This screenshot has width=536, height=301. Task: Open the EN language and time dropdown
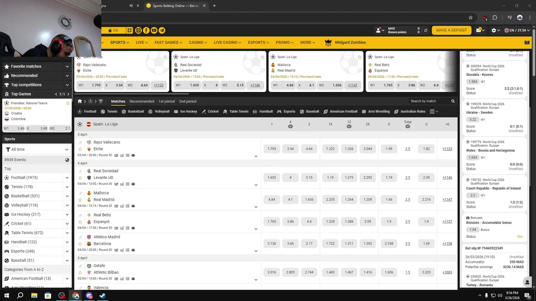pyautogui.click(x=517, y=31)
